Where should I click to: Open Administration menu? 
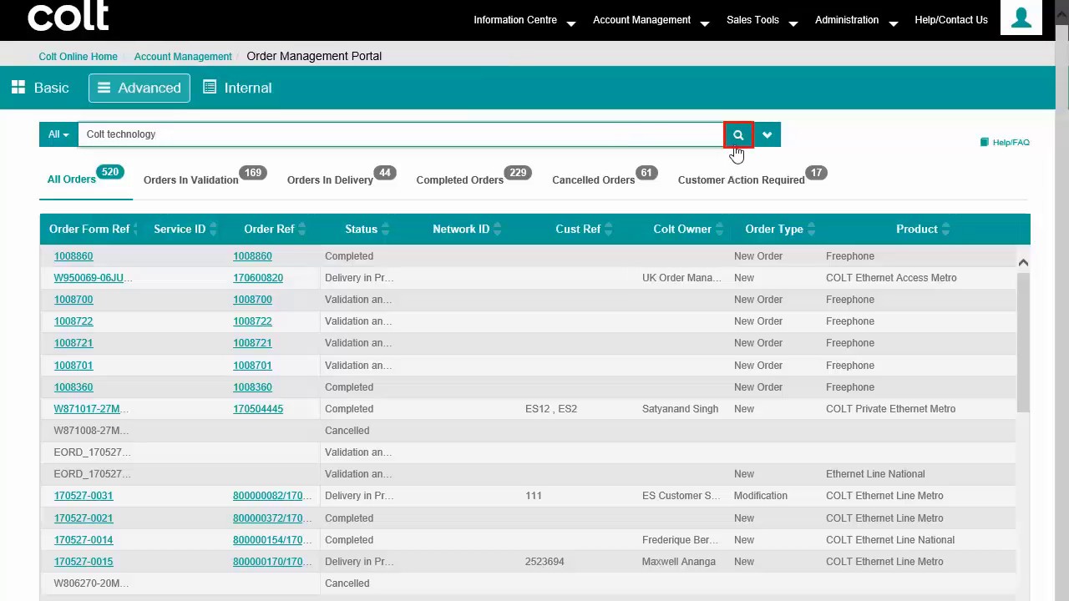pos(856,20)
